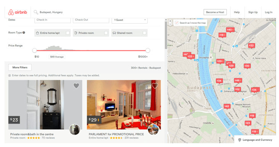Click the Become a Host button
The width and height of the screenshot is (279, 147).
pyautogui.click(x=215, y=12)
